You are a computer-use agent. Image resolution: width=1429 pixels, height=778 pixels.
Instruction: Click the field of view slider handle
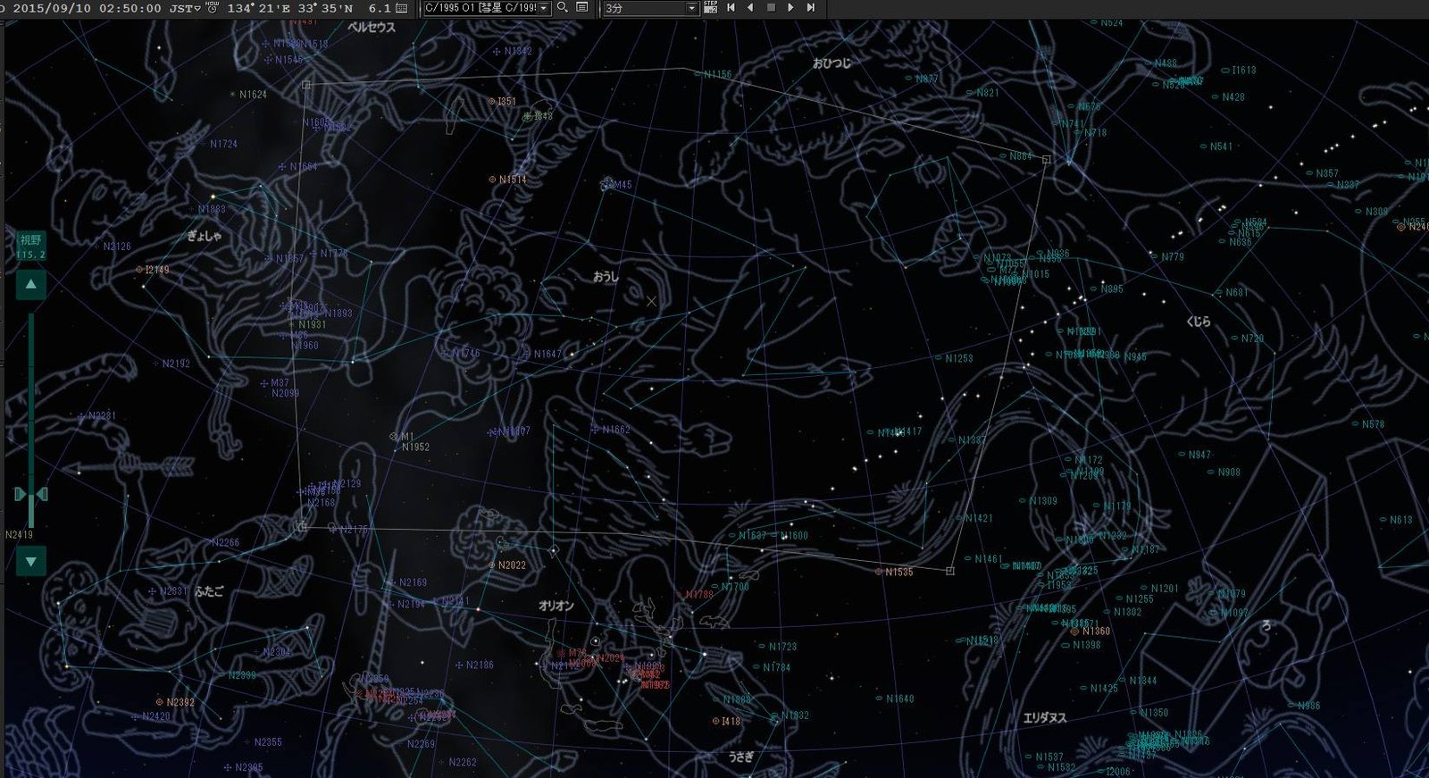(x=31, y=494)
